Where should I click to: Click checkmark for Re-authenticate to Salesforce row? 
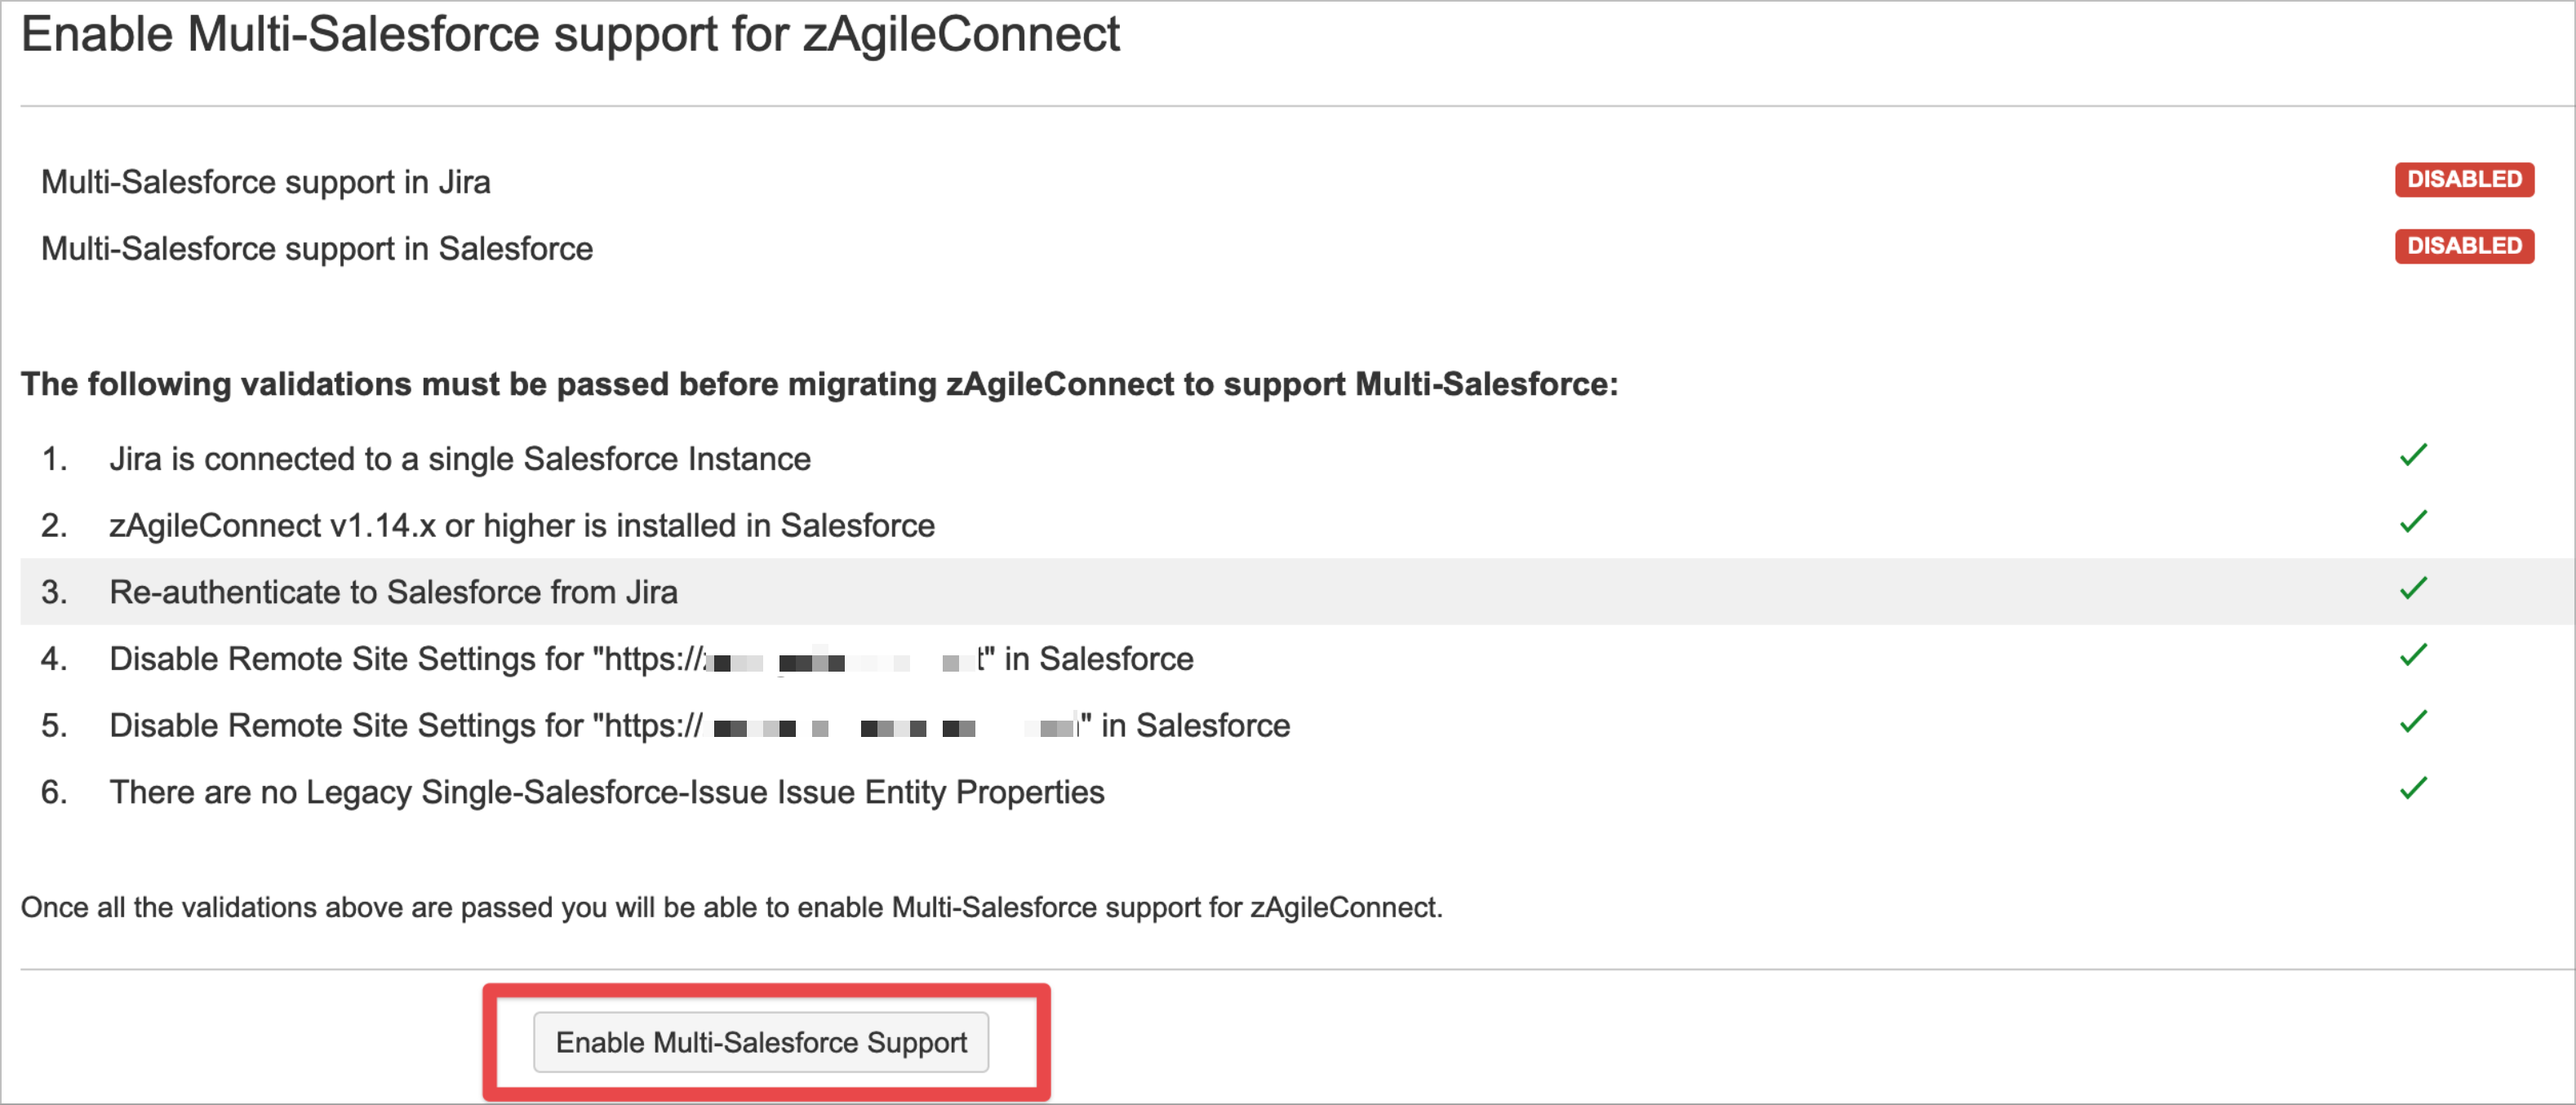click(x=2413, y=589)
